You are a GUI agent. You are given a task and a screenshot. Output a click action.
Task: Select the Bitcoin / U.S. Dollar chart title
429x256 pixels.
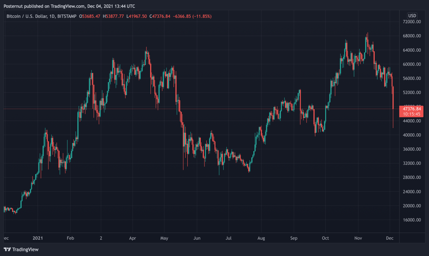(x=41, y=16)
